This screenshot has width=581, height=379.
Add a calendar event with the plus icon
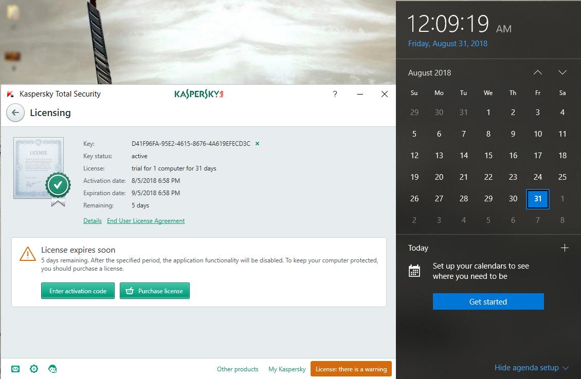[x=565, y=248]
